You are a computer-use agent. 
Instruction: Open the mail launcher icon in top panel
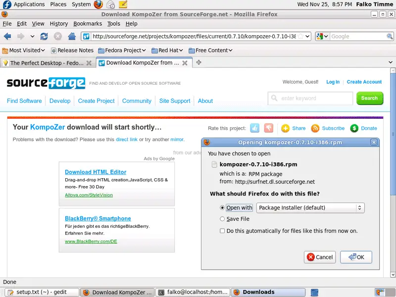coord(110,4)
